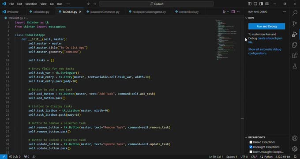
Task: Customize layout icon in title bar
Action: (267, 4)
